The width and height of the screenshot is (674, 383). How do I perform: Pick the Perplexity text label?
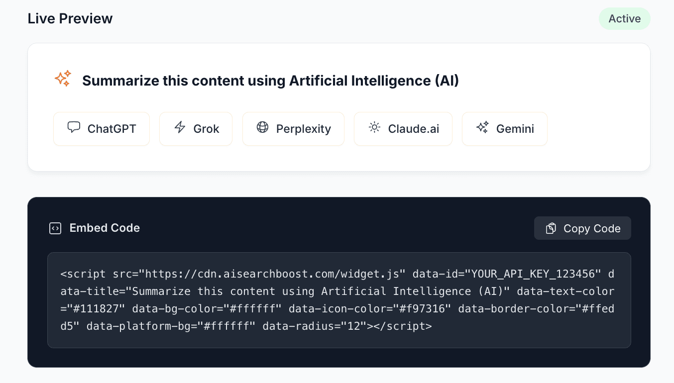click(x=303, y=129)
